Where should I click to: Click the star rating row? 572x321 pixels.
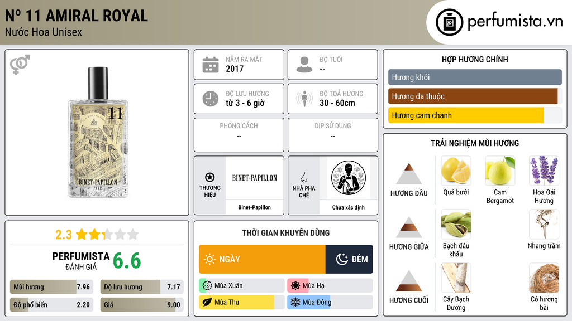pyautogui.click(x=107, y=235)
